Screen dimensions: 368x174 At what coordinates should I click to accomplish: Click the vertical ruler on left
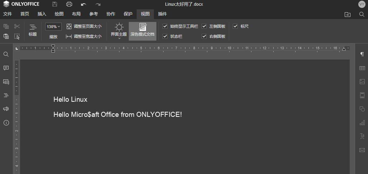[x=16, y=117]
